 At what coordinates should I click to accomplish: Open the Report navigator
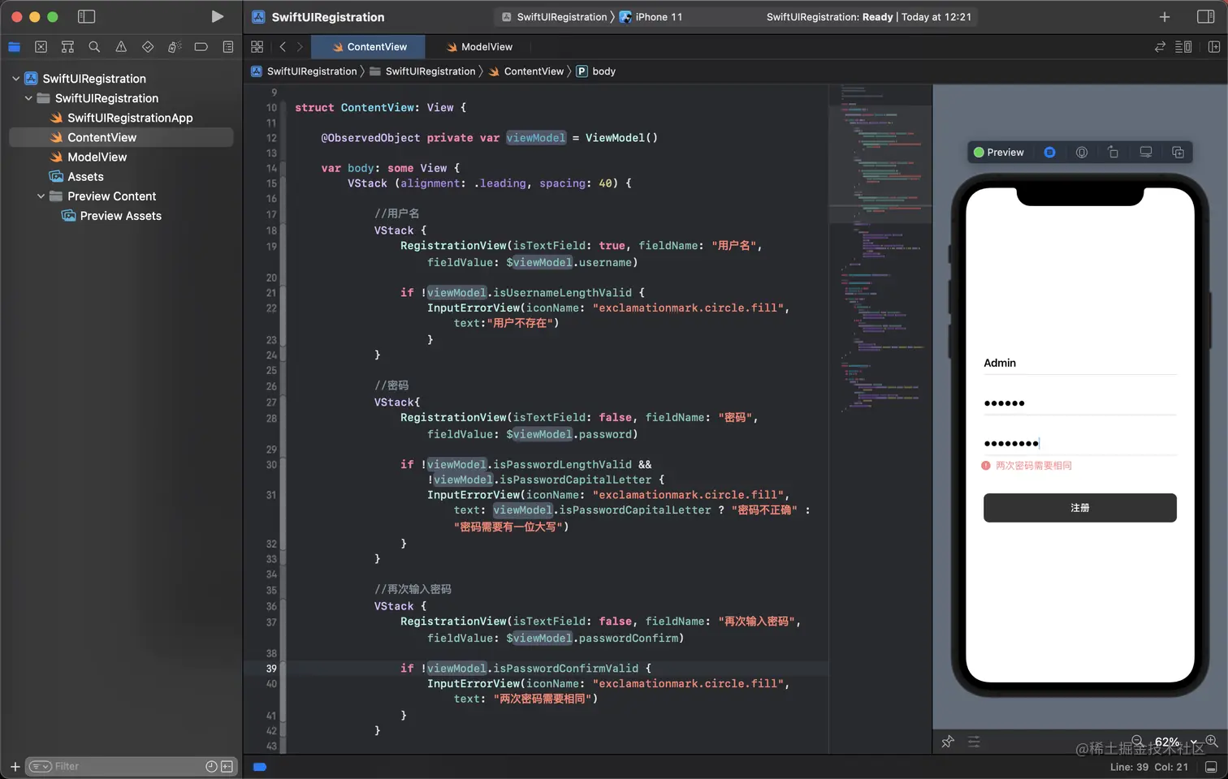click(227, 47)
